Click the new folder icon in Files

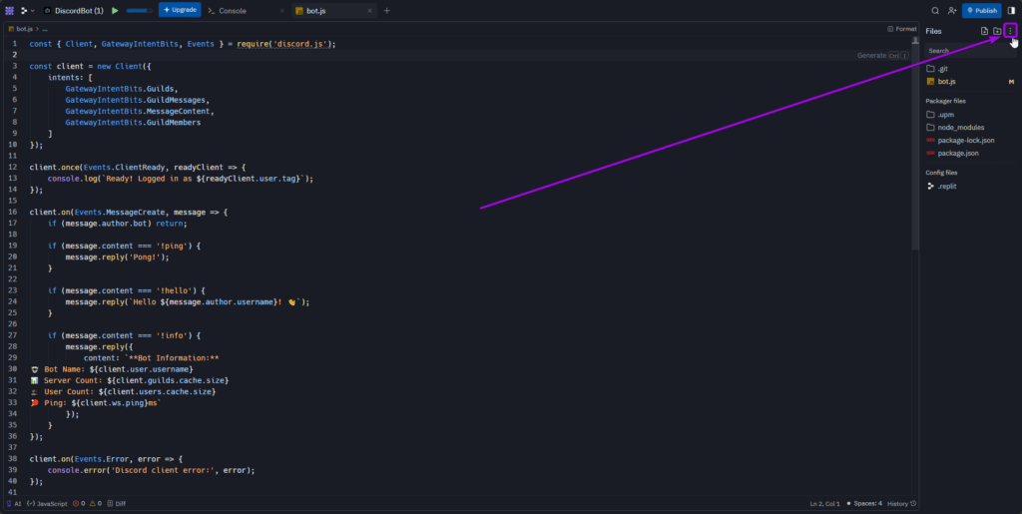(x=997, y=31)
